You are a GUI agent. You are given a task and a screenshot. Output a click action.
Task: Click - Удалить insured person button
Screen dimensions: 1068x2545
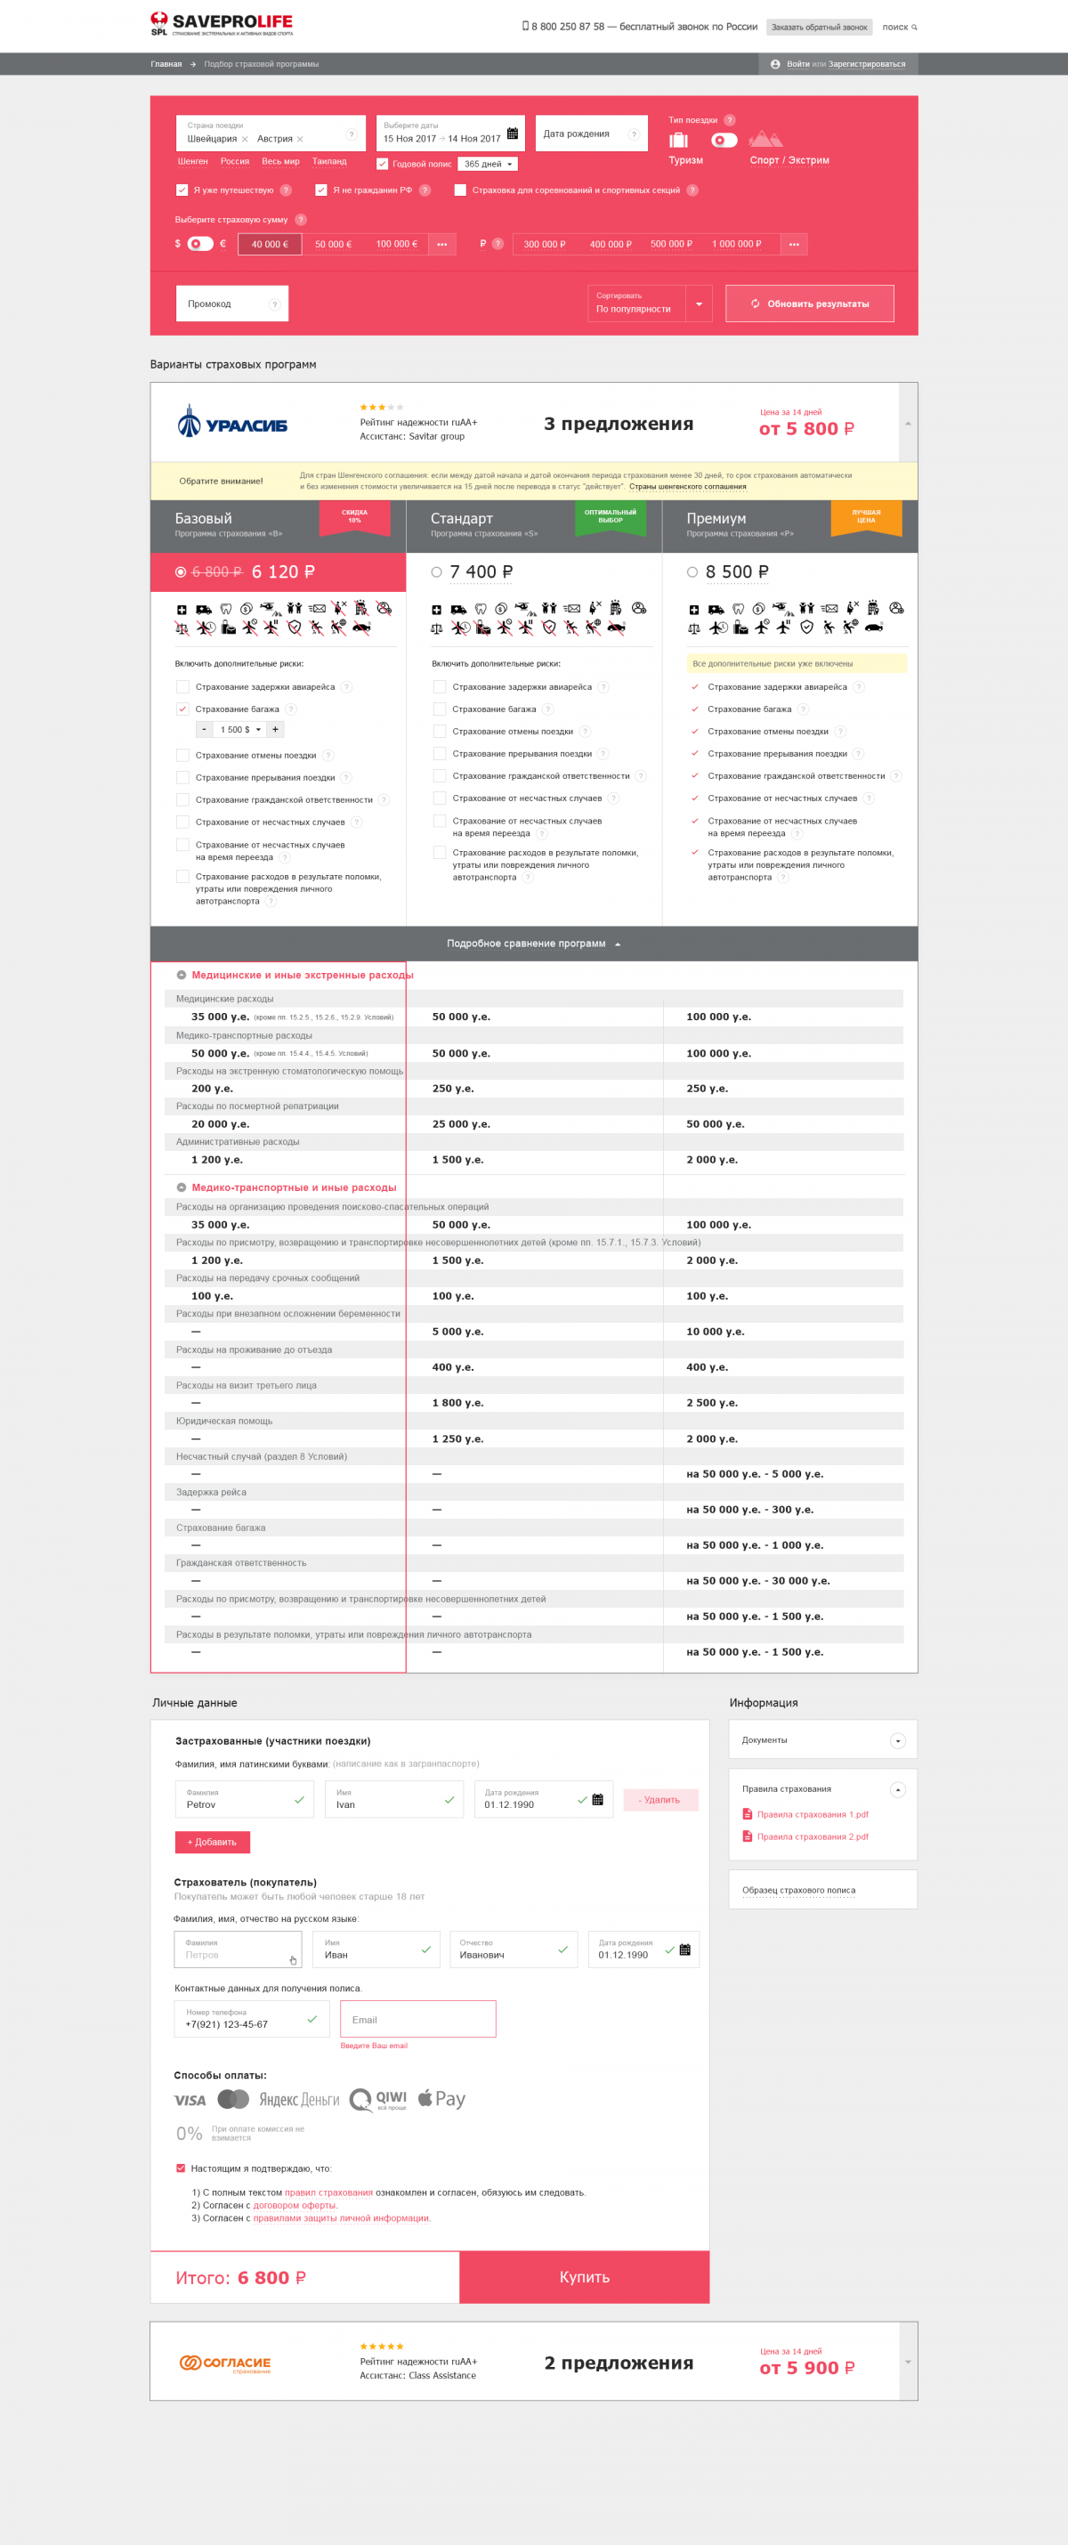click(660, 1800)
